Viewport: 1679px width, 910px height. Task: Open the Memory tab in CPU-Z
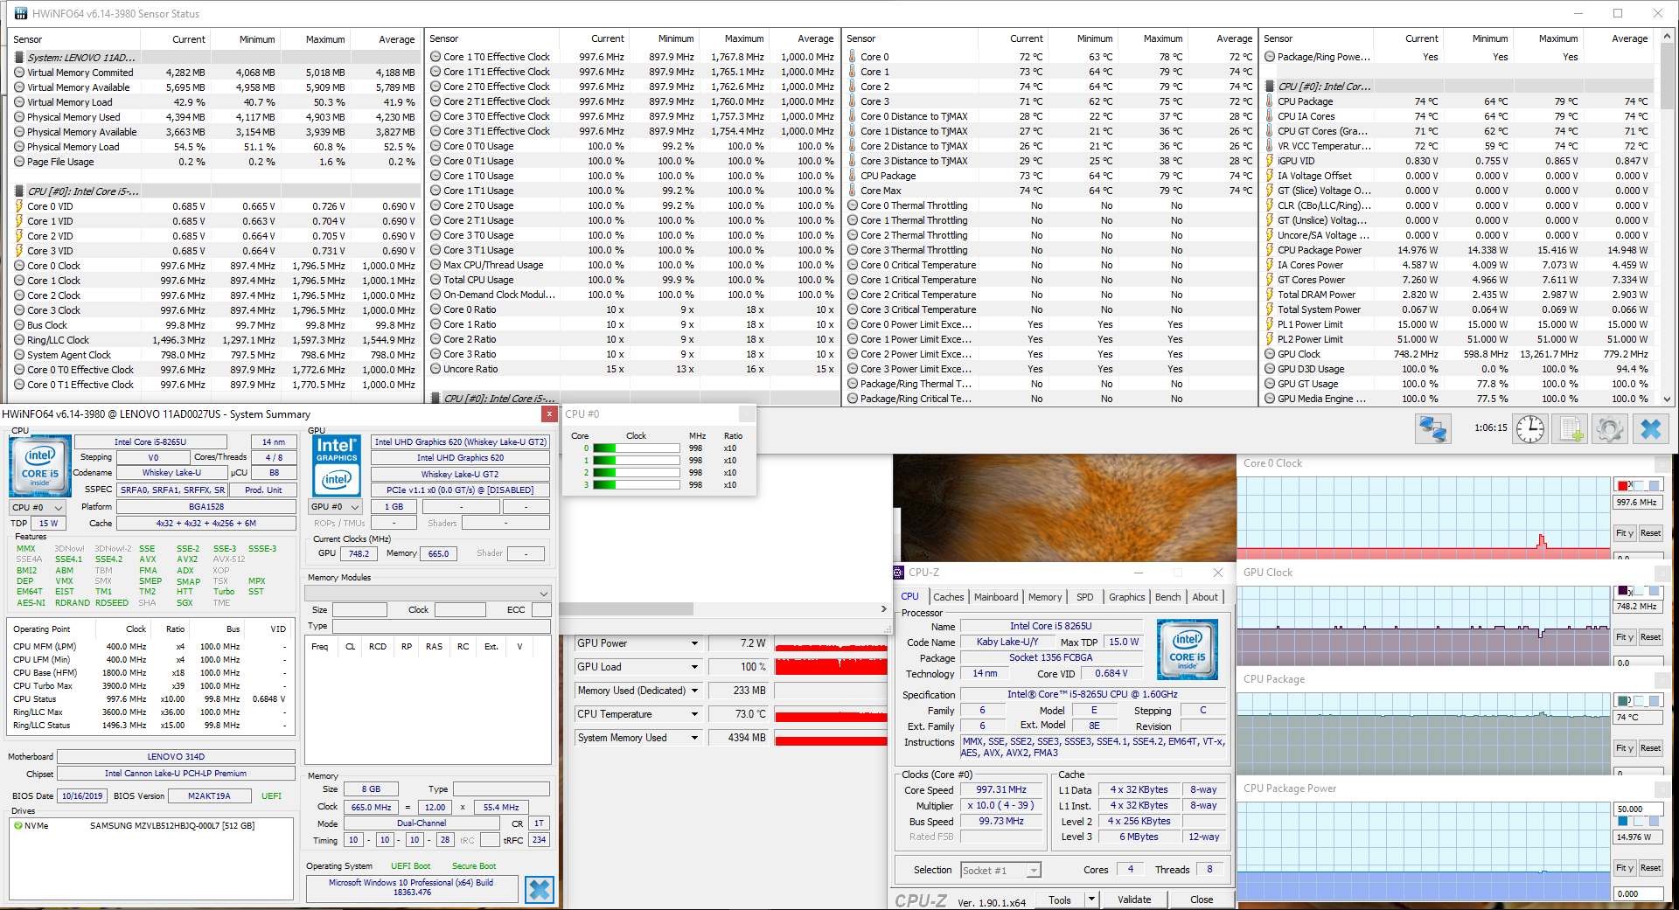(1045, 597)
